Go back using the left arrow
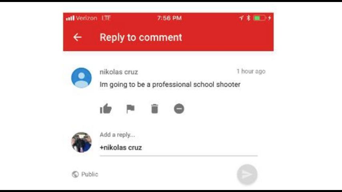The width and height of the screenshot is (342, 192). coord(77,37)
